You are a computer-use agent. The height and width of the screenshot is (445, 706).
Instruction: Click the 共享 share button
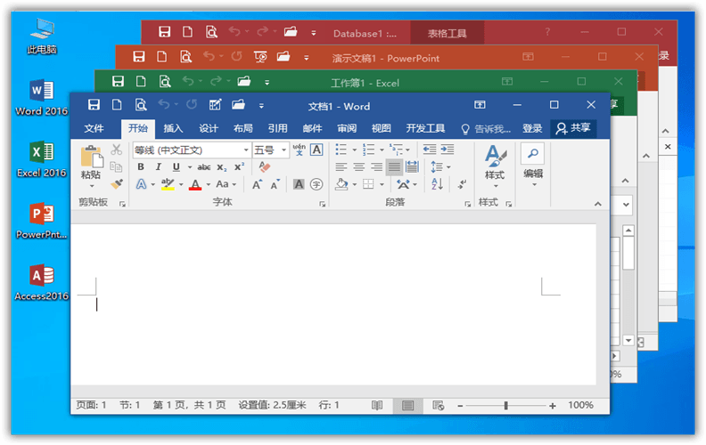click(573, 128)
